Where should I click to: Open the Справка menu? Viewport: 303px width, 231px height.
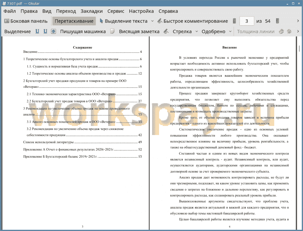click(168, 11)
